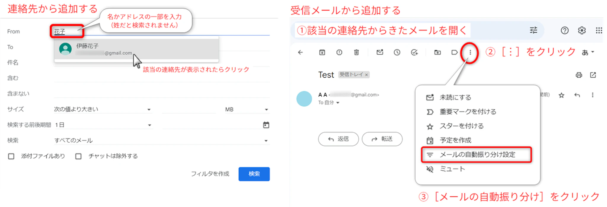Select メールの自動振り分け設定 menu item
This screenshot has width=607, height=207.
click(x=477, y=155)
